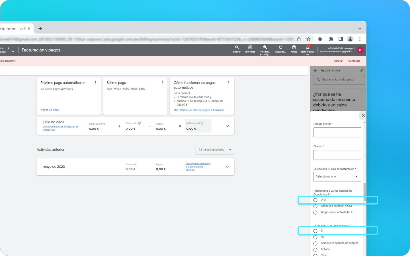Viewport: 410px width, 256px height.
Task: Click the Ciudad input field
Action: point(337,155)
